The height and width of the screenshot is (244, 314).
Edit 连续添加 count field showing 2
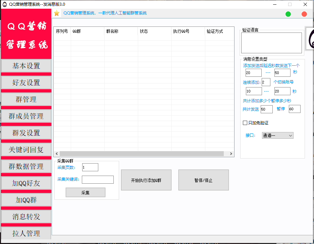coord(266,82)
